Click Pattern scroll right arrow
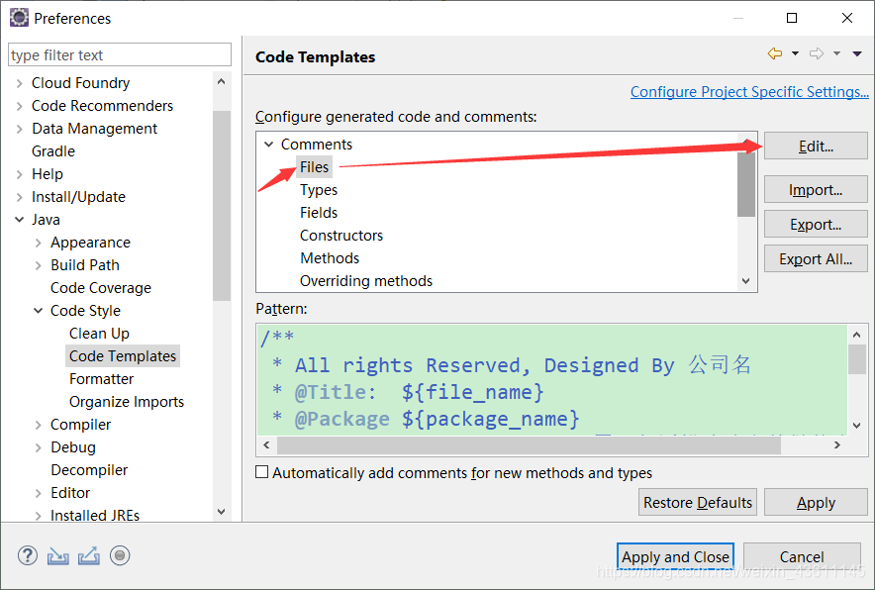Viewport: 875px width, 590px height. 837,444
